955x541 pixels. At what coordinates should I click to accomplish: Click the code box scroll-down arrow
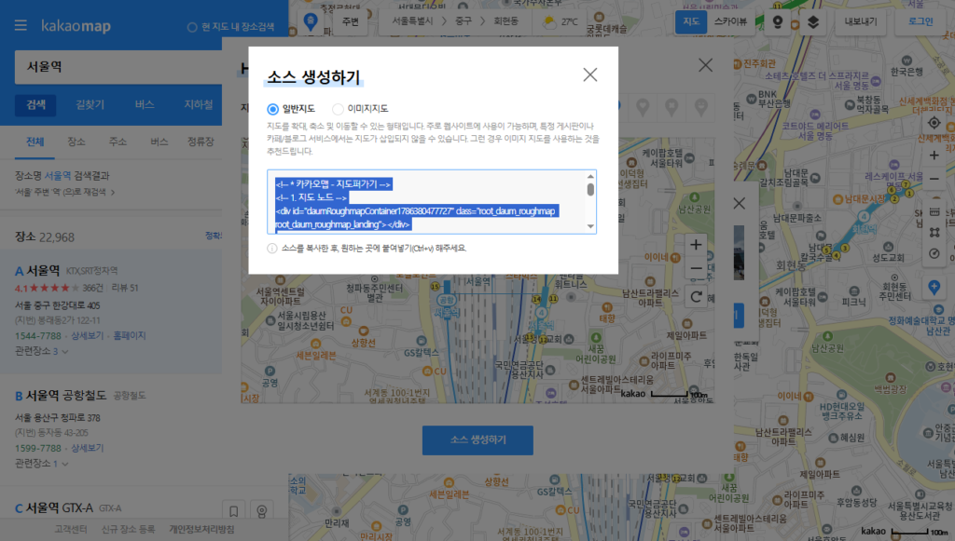click(590, 226)
